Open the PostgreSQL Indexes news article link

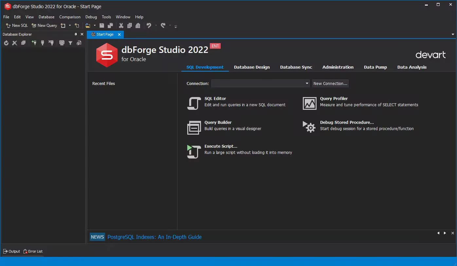coord(154,237)
